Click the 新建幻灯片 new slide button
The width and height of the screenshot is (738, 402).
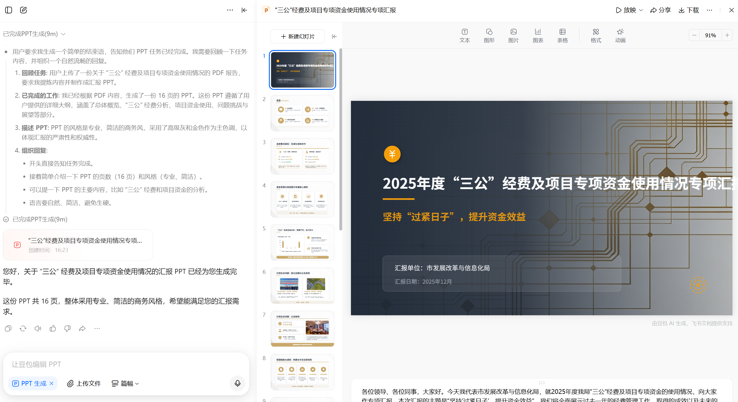click(297, 36)
